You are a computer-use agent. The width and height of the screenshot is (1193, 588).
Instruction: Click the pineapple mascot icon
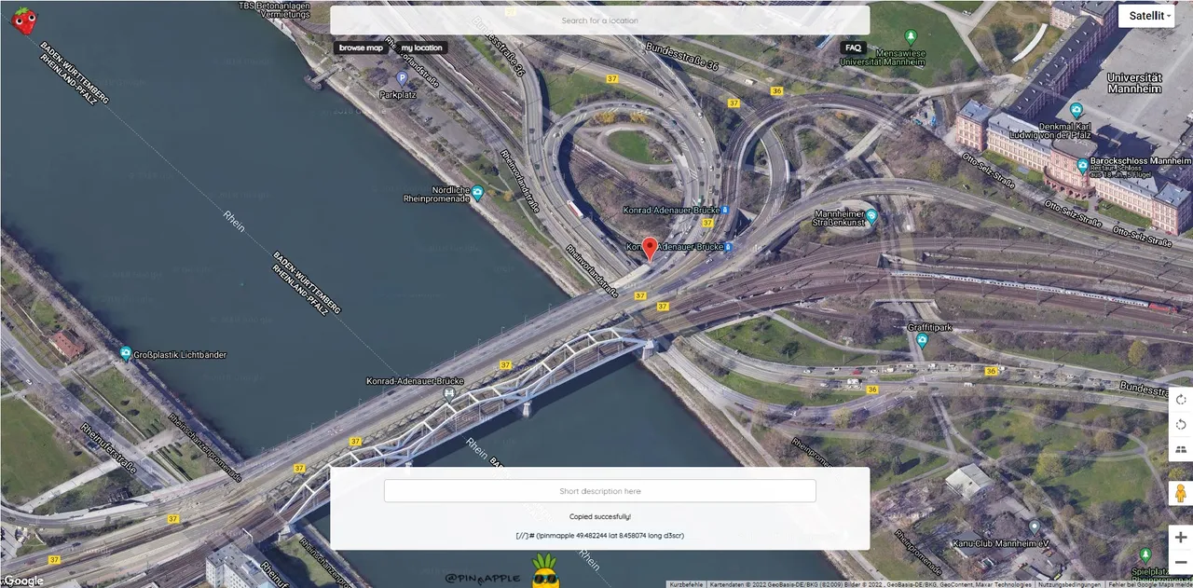coord(543,571)
